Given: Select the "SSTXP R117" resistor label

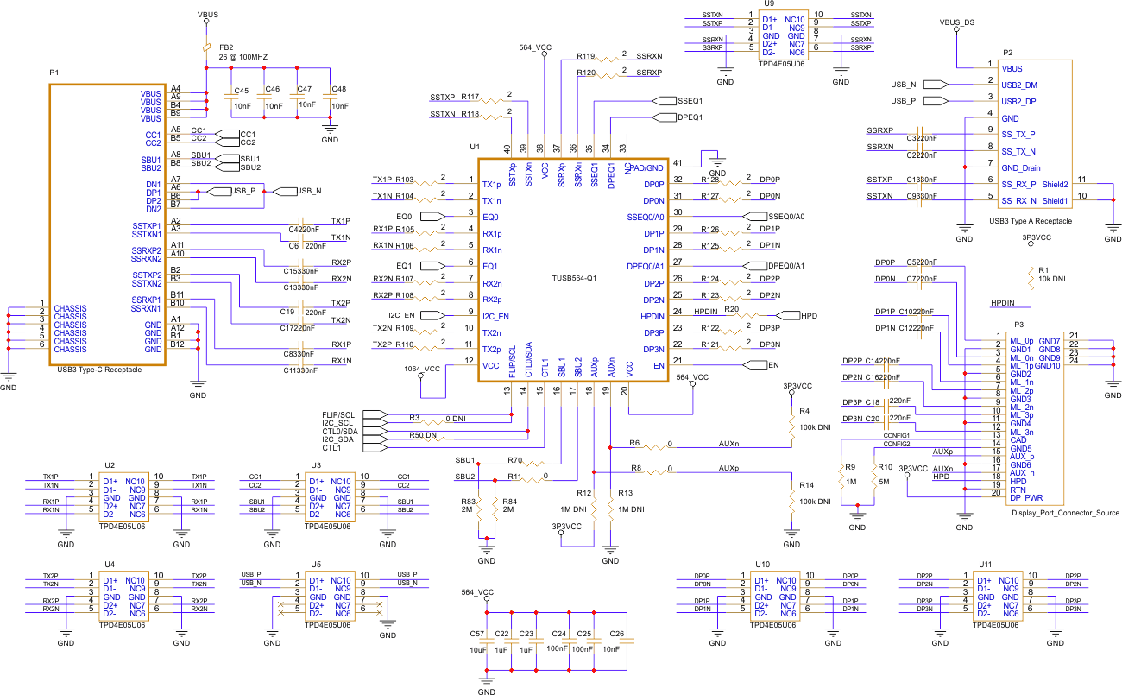Looking at the screenshot, I should point(454,98).
